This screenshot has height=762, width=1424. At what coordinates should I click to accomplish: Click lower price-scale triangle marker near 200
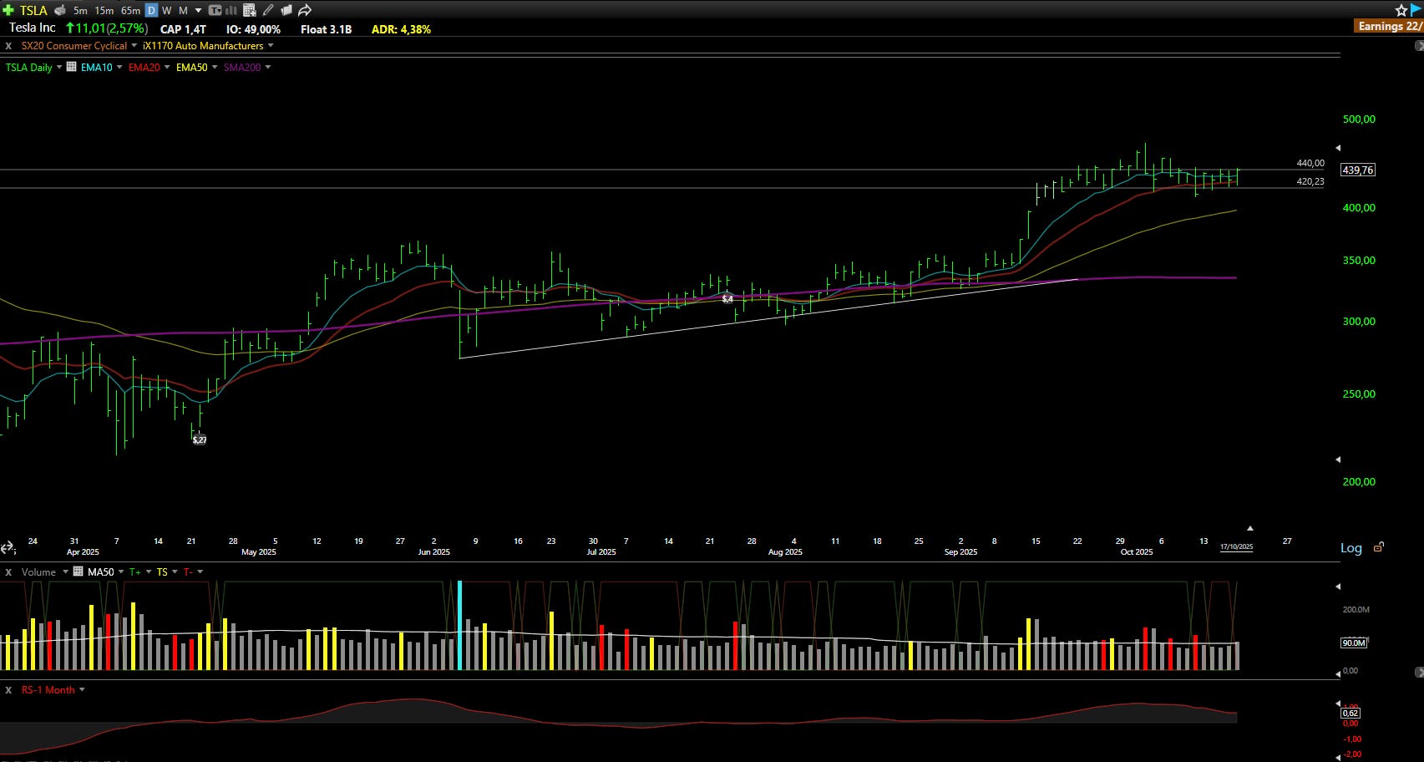(x=1338, y=460)
